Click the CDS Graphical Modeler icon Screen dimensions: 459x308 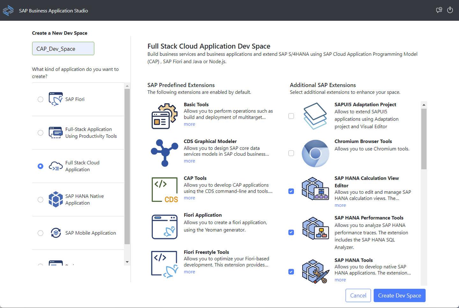tap(164, 153)
